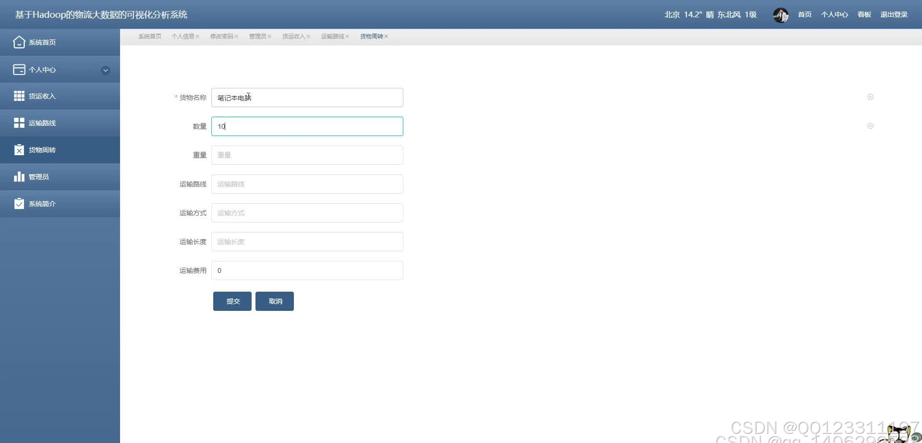Switch to the 管理员 tab
922x443 pixels.
257,37
